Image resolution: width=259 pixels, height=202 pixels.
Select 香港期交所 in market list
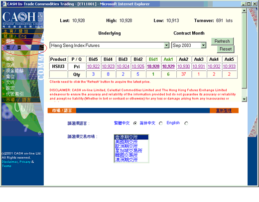131,137
